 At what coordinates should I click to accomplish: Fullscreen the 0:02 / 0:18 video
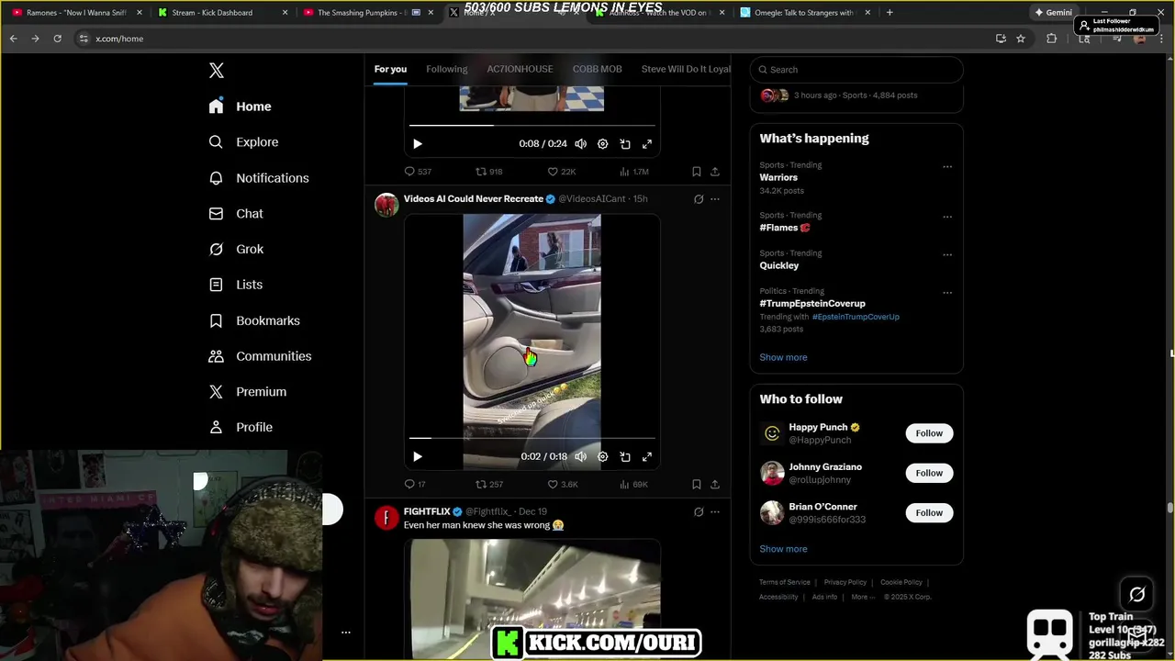click(x=647, y=456)
